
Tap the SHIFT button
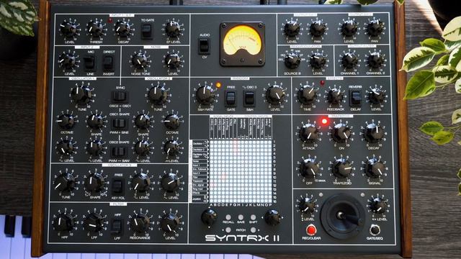(x=253, y=217)
